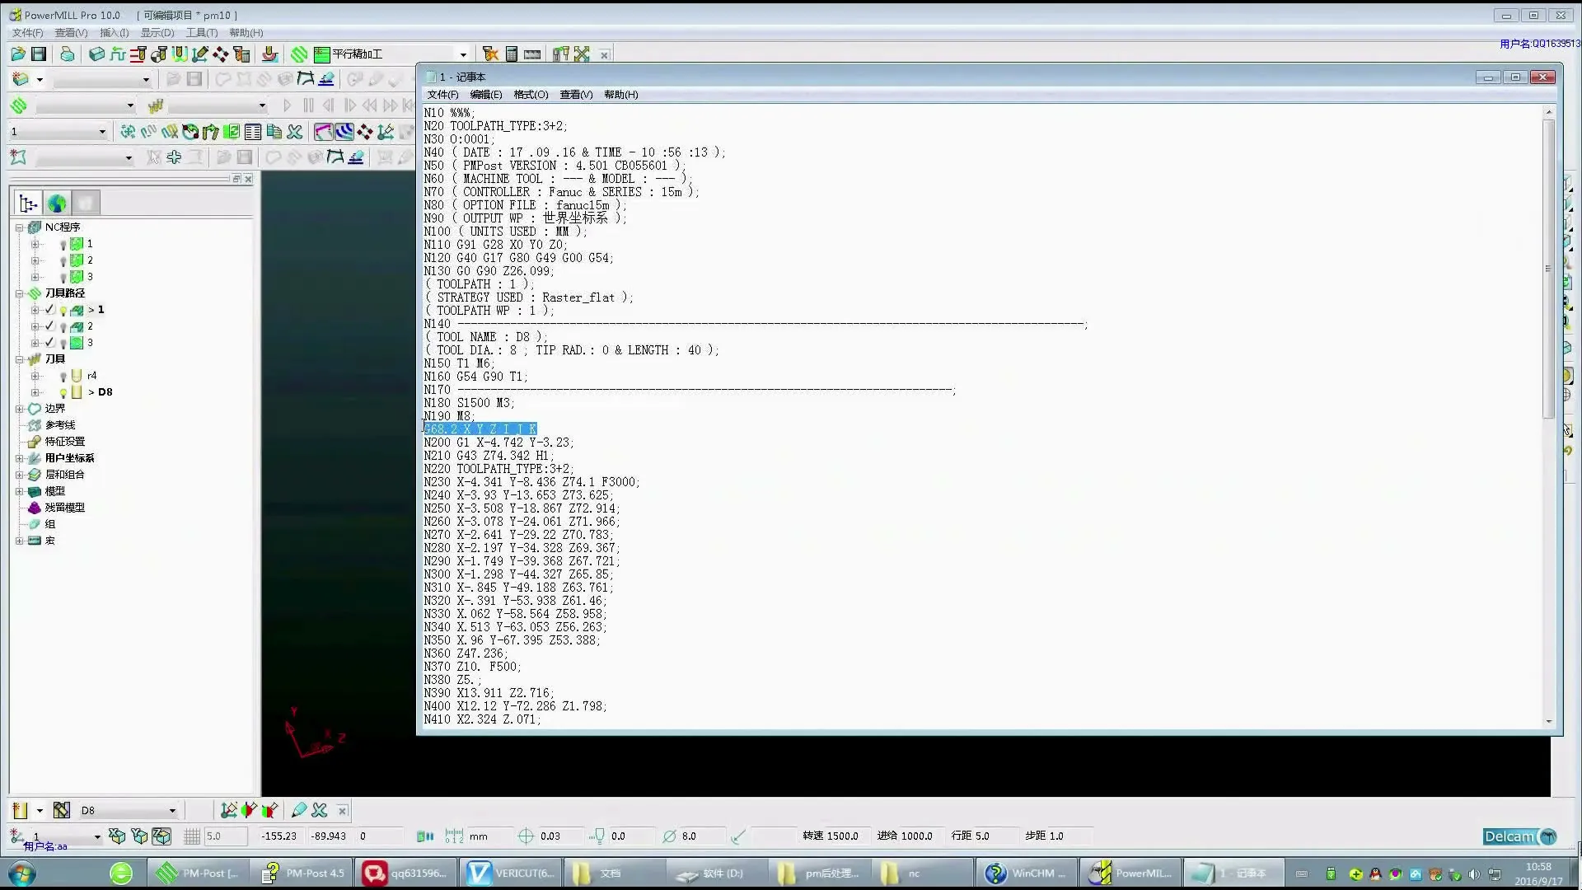Click the block creation icon in the main toolbar
This screenshot has height=890, width=1582.
96,54
